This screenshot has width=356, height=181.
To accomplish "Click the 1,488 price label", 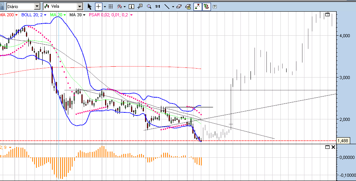I will click(343, 141).
